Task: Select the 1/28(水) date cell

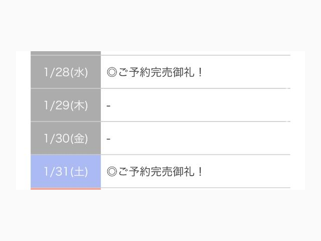Action: [66, 72]
